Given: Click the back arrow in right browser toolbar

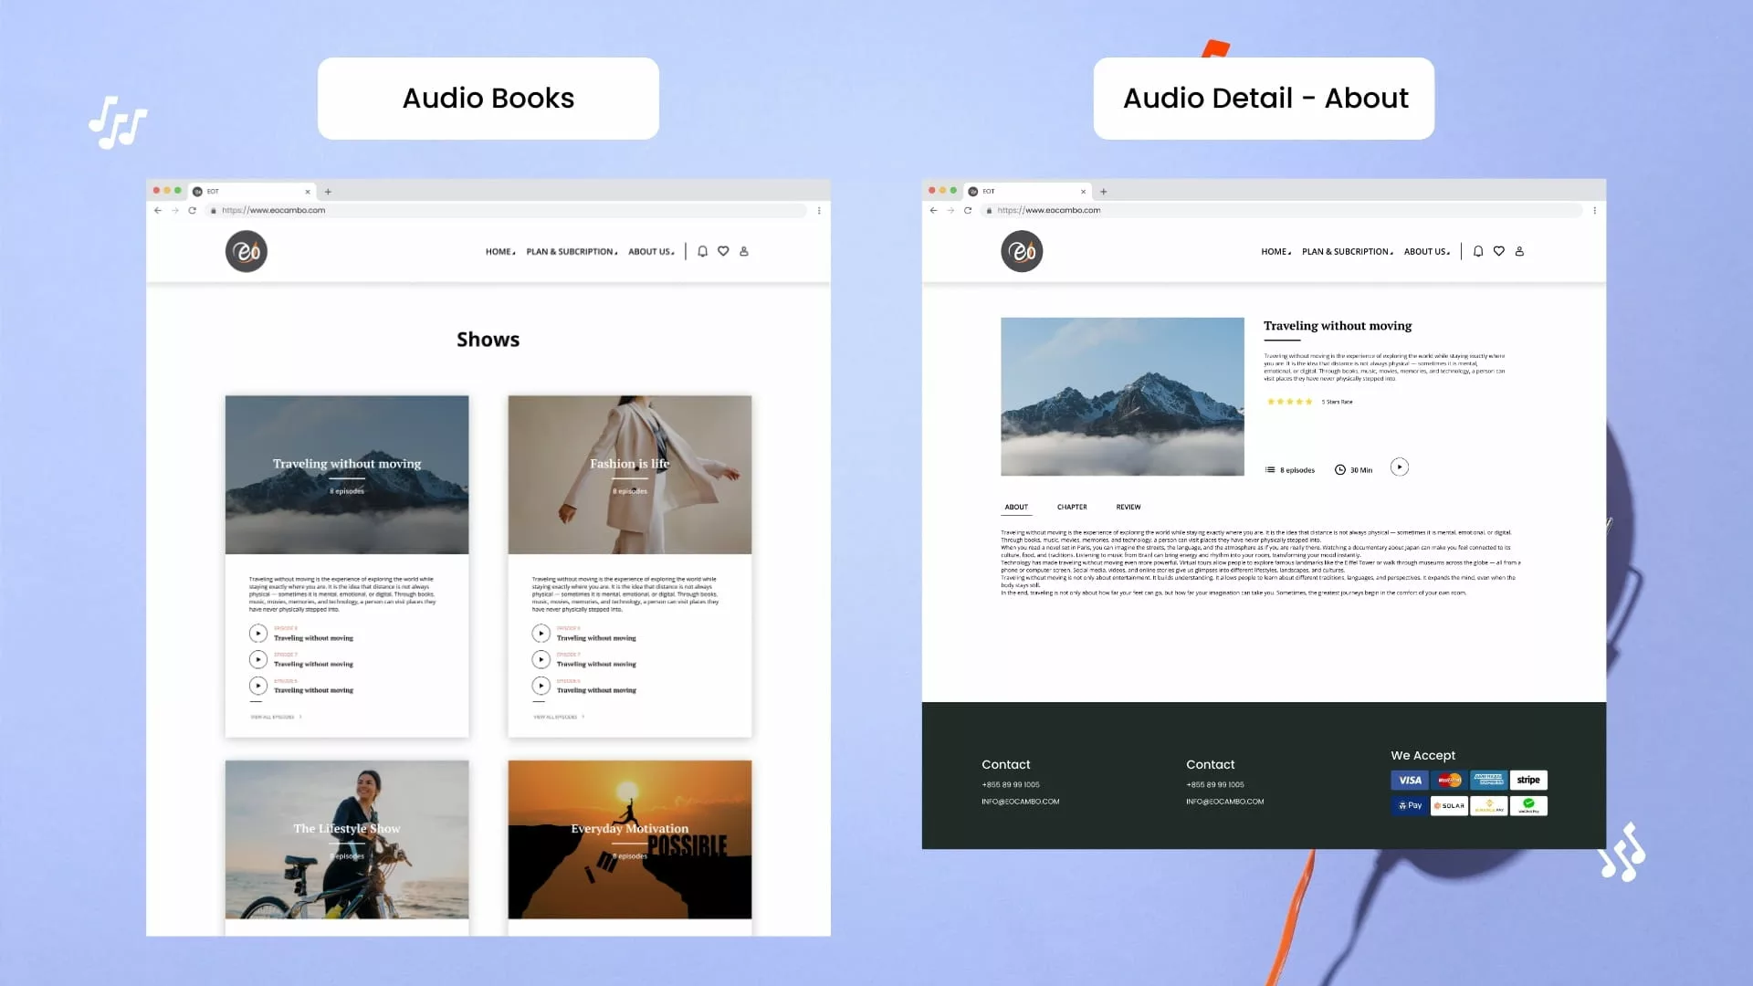Looking at the screenshot, I should (x=933, y=210).
